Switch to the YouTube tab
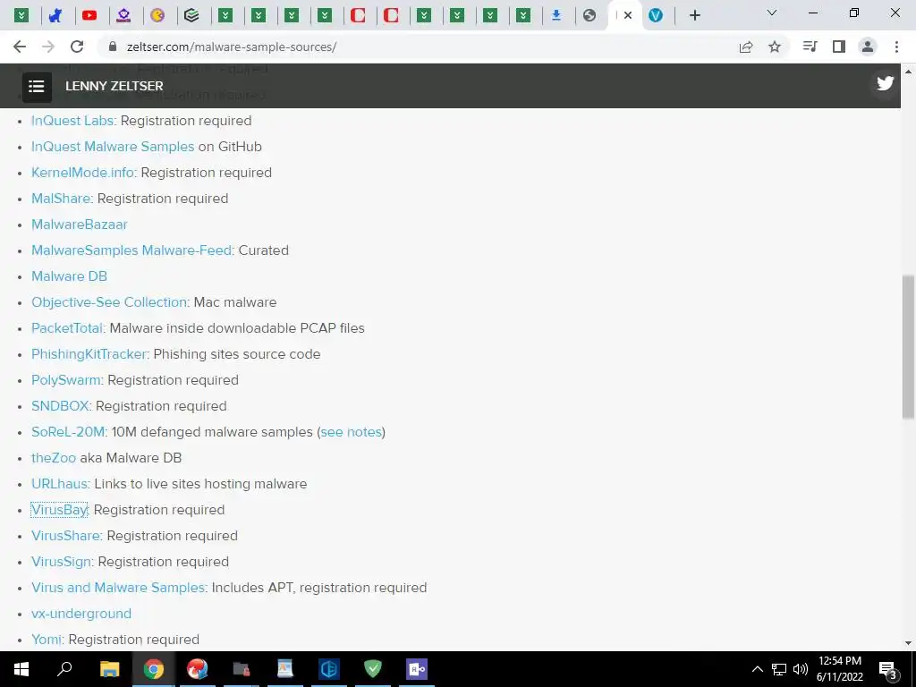Viewport: 916px width, 687px height. [x=89, y=15]
